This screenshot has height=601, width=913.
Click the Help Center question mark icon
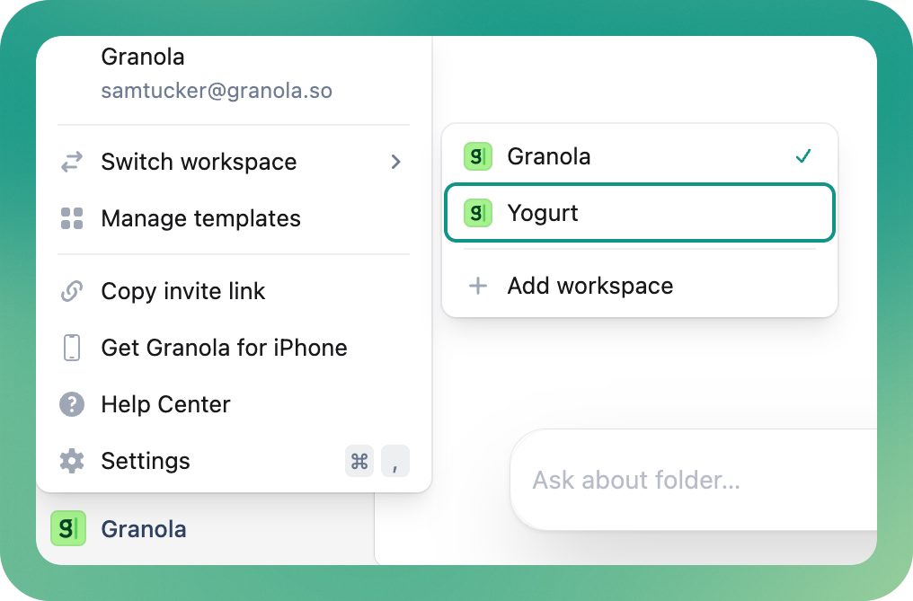pos(72,404)
